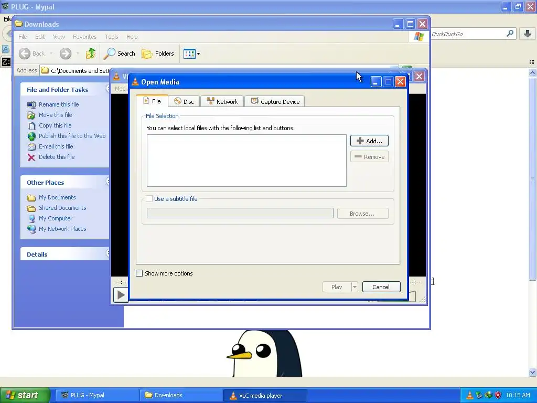The image size is (537, 403).
Task: Open Shared Documents in Other Places
Action: coord(62,208)
